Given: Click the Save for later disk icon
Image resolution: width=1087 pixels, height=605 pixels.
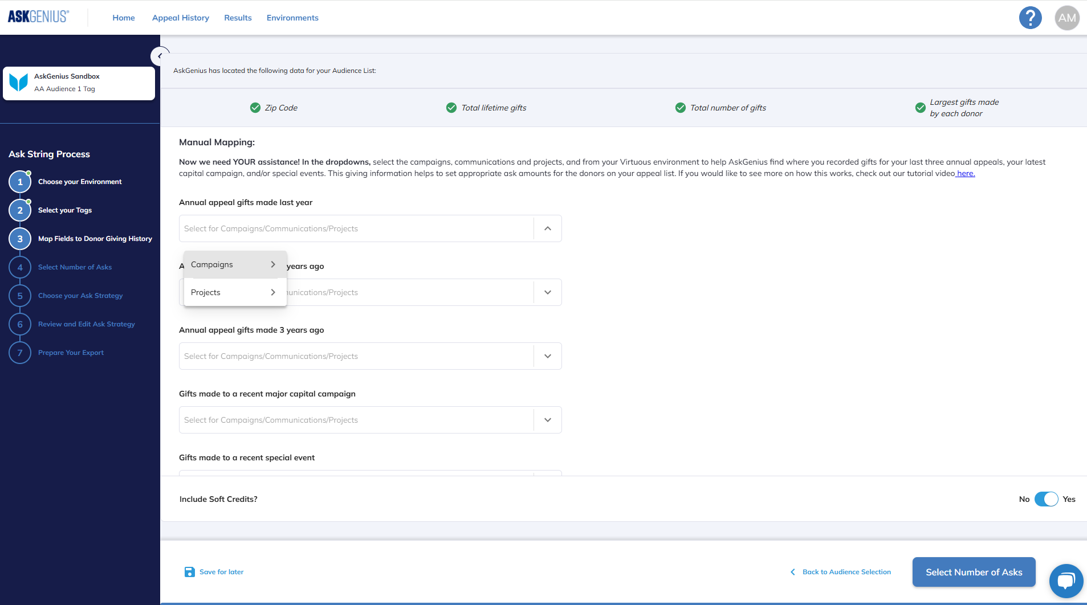Looking at the screenshot, I should click(x=189, y=572).
